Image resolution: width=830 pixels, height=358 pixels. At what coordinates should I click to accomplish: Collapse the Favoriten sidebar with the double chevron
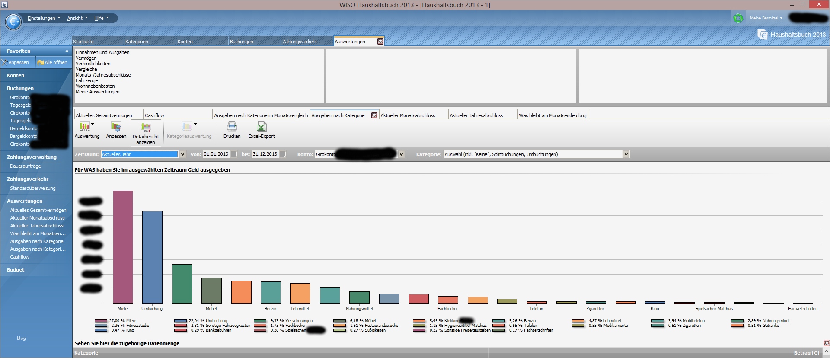[x=67, y=51]
